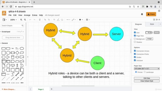Select the cylinder shape in General
Screen dimensions: 162x91
13,57
